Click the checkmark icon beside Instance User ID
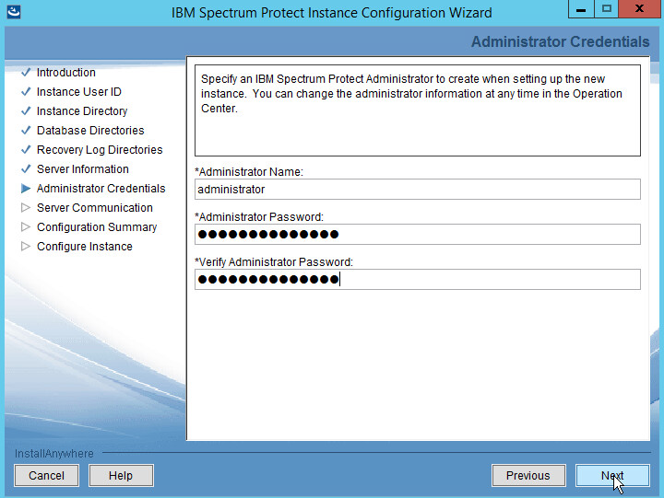 point(26,92)
